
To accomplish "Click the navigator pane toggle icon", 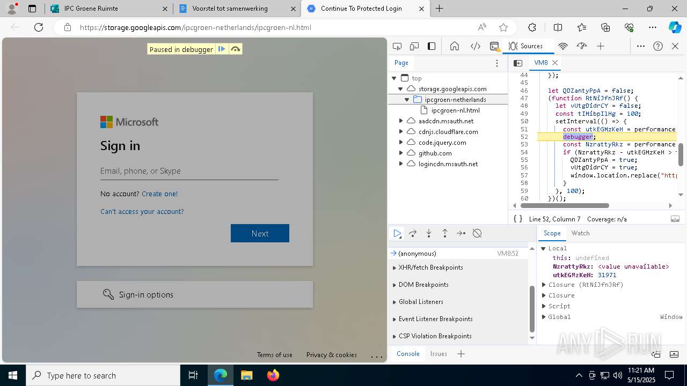I will [518, 63].
